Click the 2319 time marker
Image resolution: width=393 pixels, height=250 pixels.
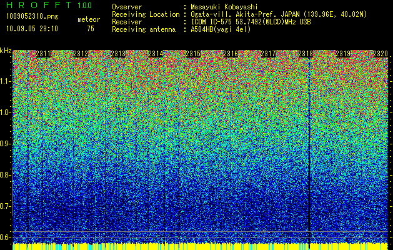click(x=343, y=54)
